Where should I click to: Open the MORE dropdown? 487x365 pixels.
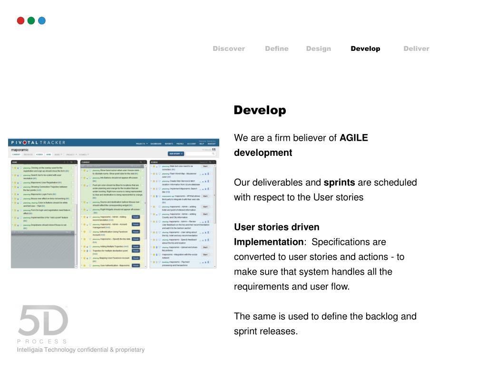[x=58, y=154]
